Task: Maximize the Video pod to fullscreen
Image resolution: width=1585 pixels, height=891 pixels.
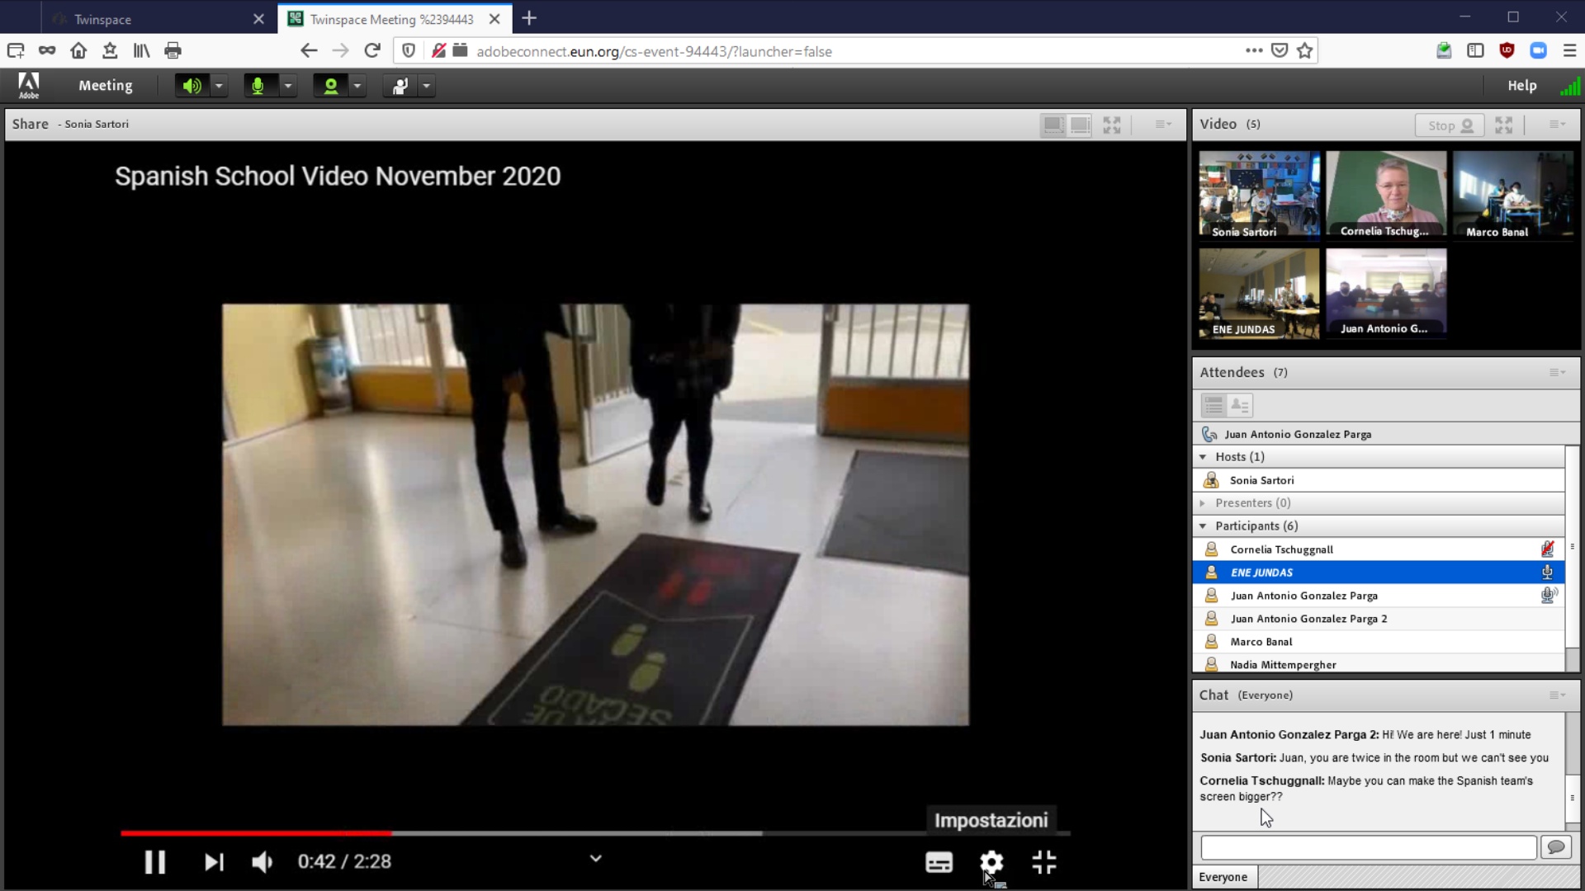Action: click(1503, 125)
